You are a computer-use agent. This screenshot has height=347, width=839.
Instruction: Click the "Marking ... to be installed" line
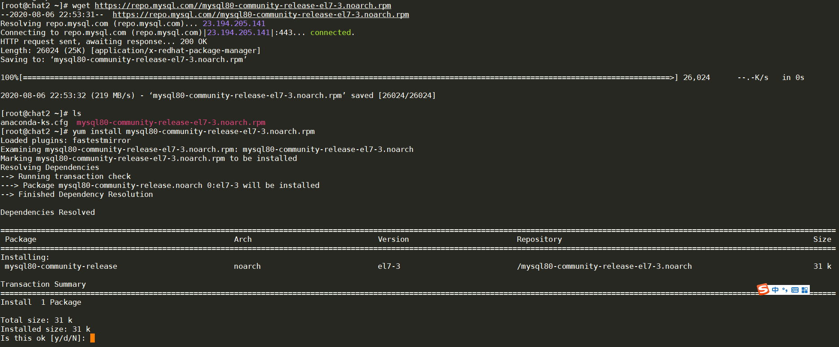[x=149, y=158]
